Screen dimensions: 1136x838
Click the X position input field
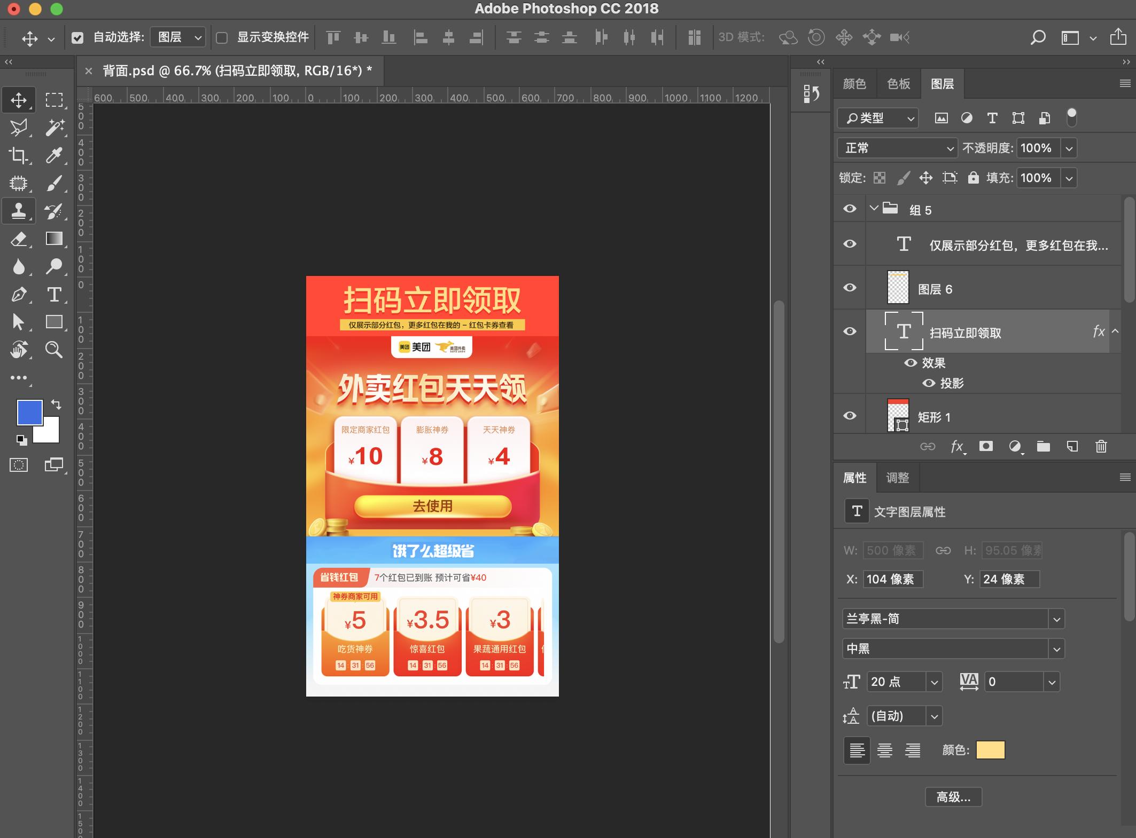point(892,579)
